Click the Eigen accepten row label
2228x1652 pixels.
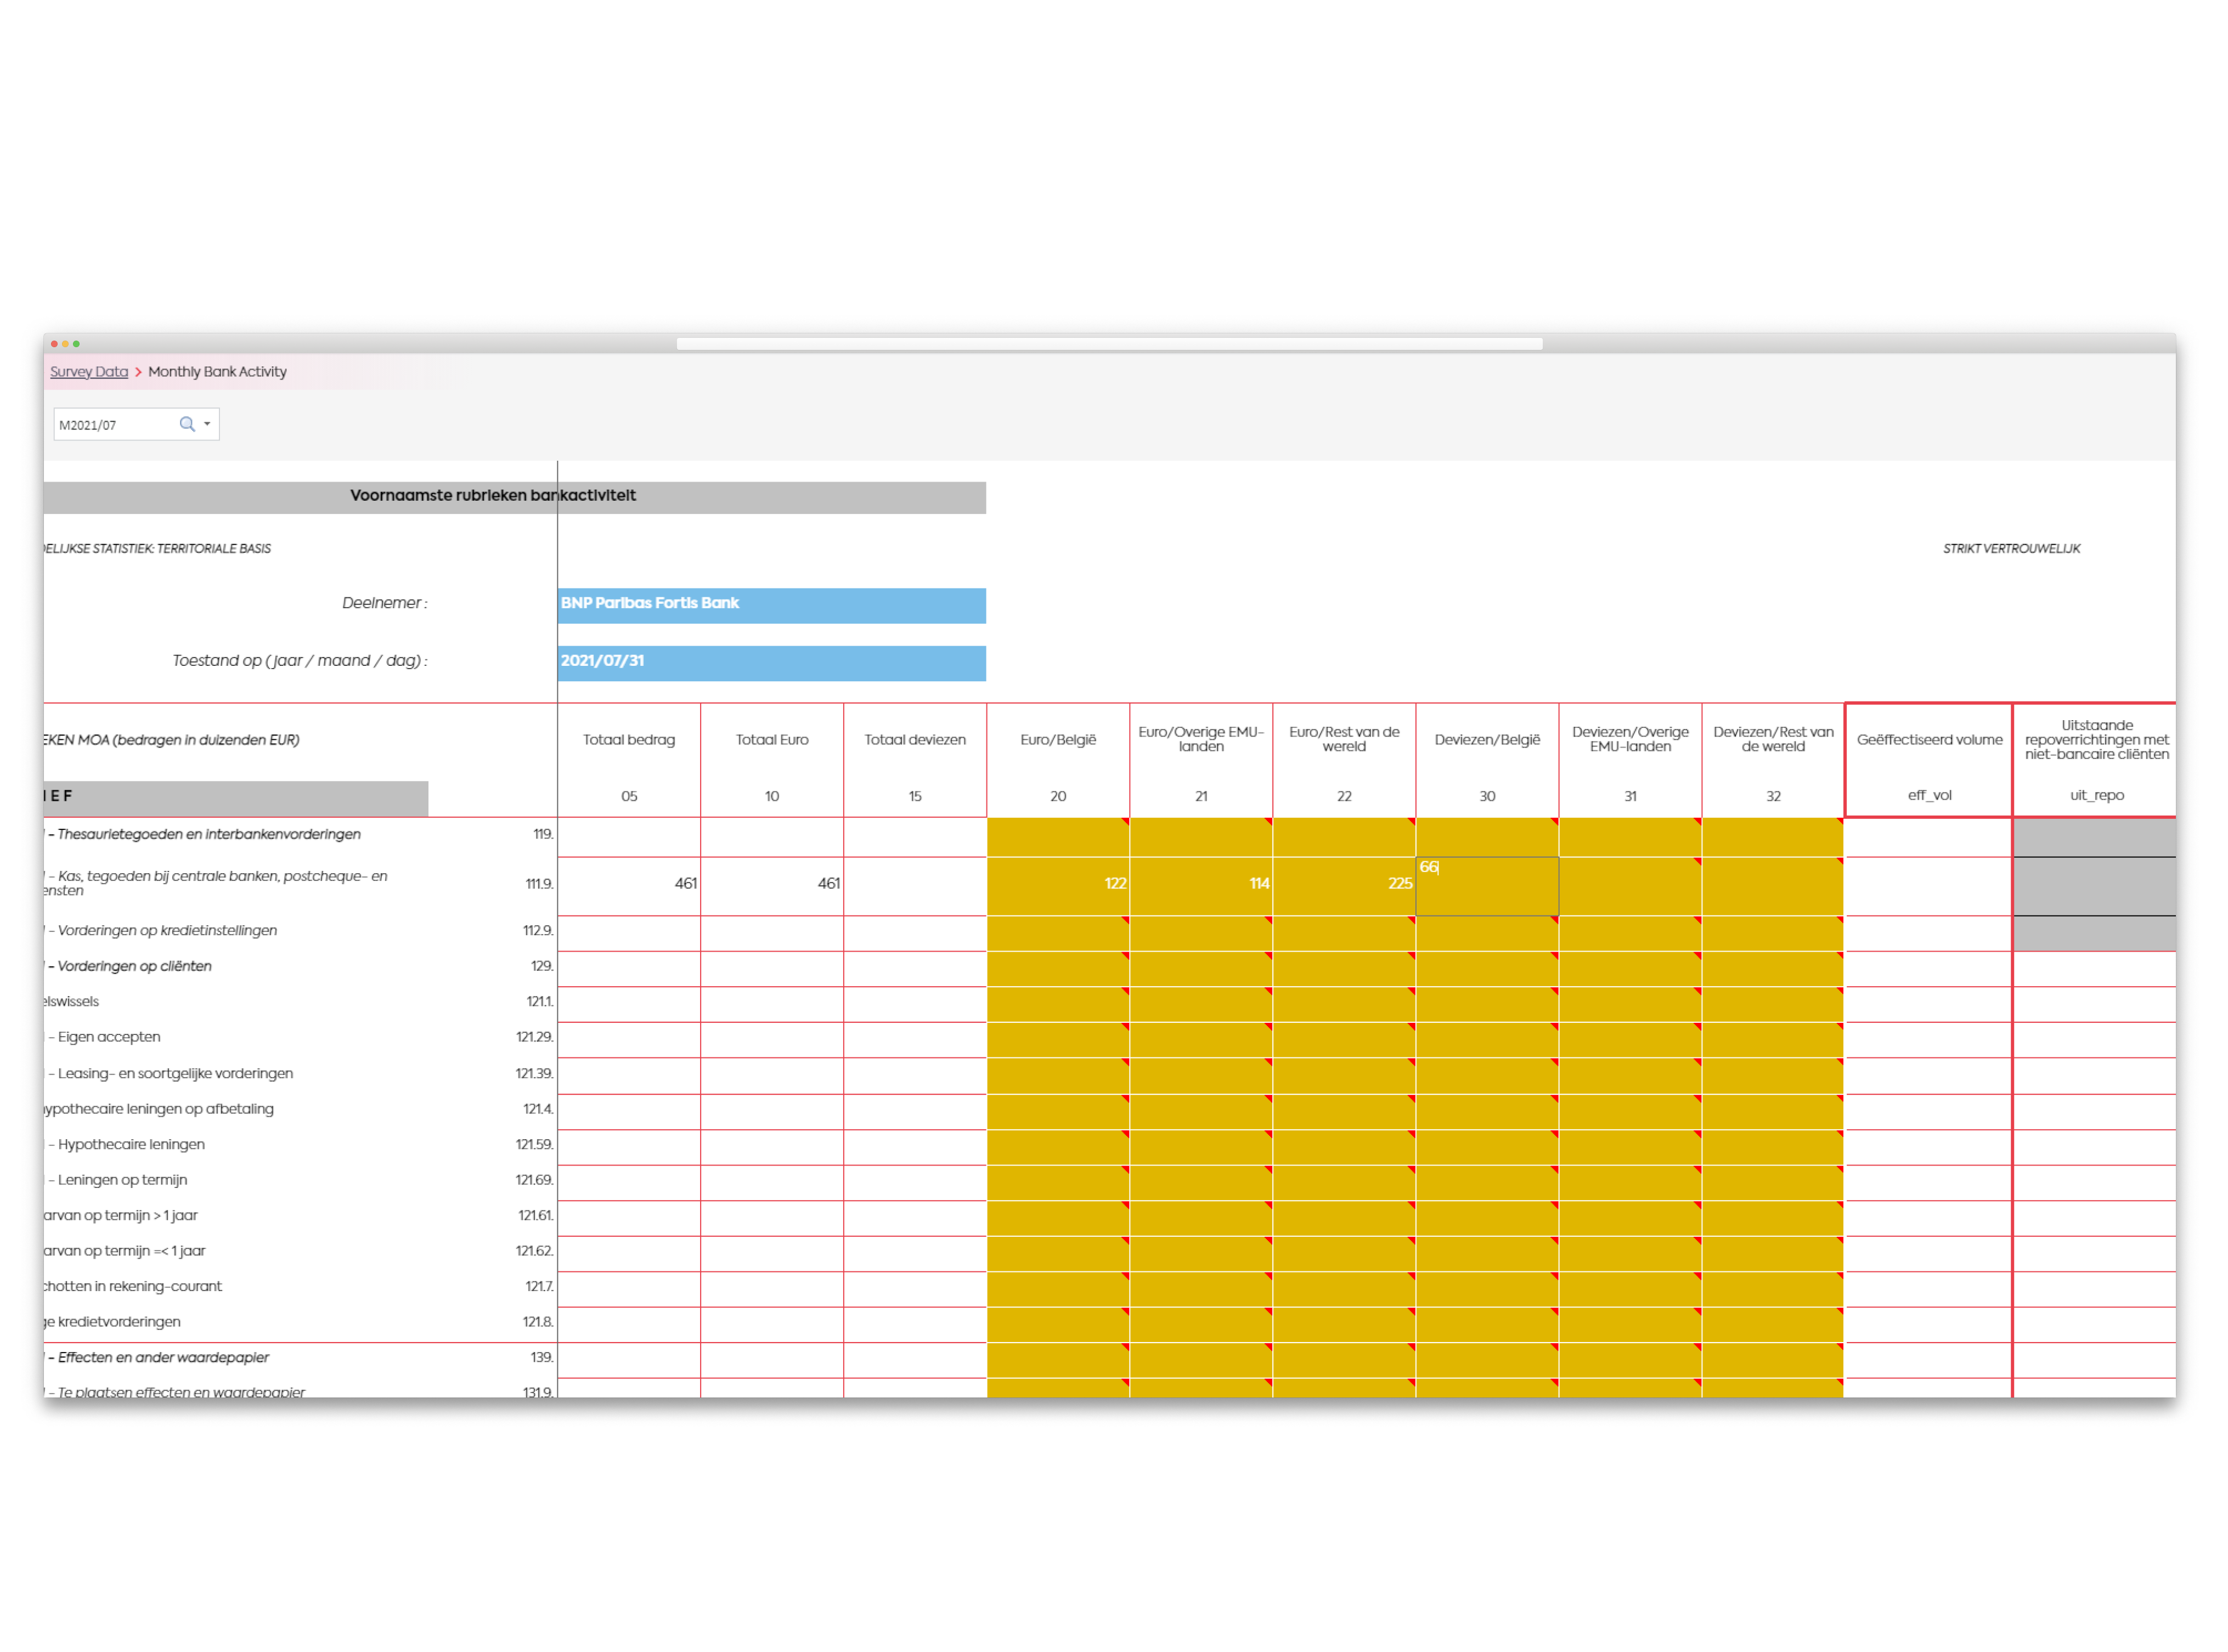point(108,1037)
